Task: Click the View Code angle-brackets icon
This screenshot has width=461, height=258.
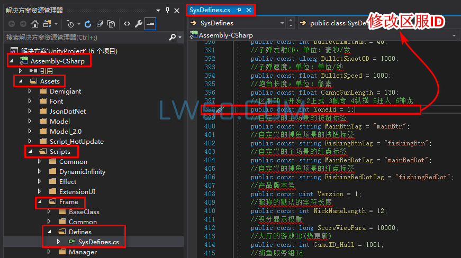Action: (127, 24)
